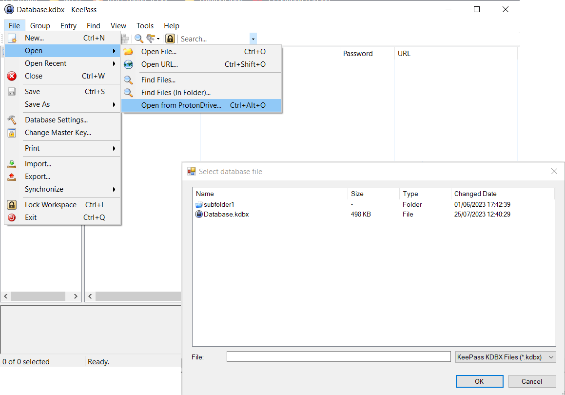Click the KeePass title bar app icon
This screenshot has height=395, width=565.
pos(9,9)
